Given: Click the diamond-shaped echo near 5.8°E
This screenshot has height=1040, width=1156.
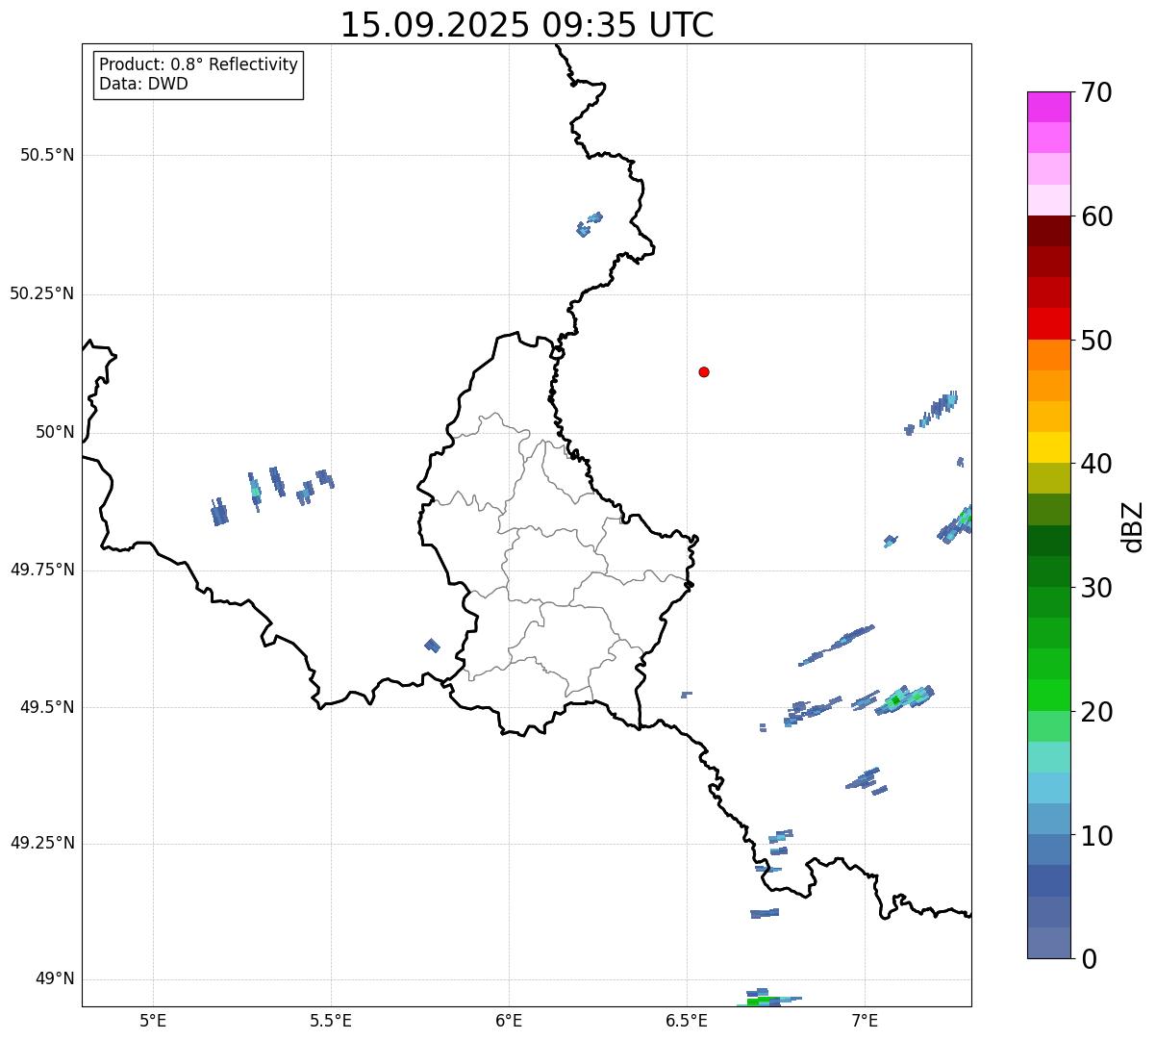Looking at the screenshot, I should (x=433, y=646).
